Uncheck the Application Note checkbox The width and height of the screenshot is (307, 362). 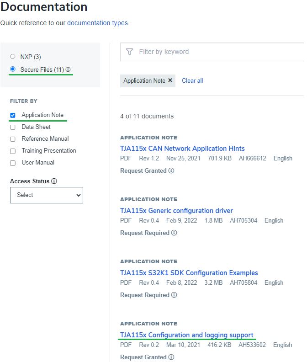13,115
